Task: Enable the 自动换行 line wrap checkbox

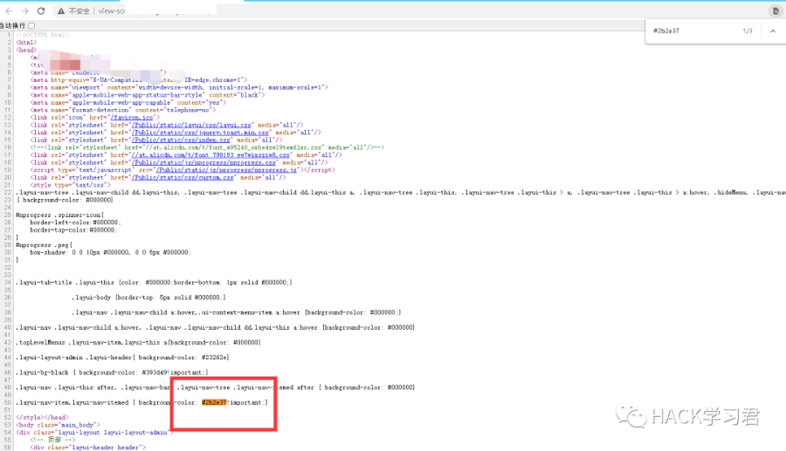Action: (31, 25)
